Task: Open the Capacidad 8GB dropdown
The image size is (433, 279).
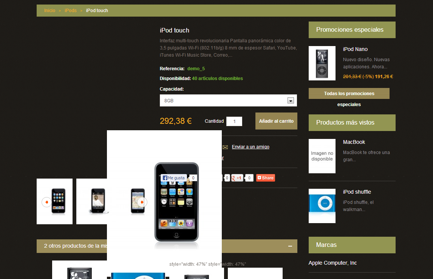Action: coord(228,100)
